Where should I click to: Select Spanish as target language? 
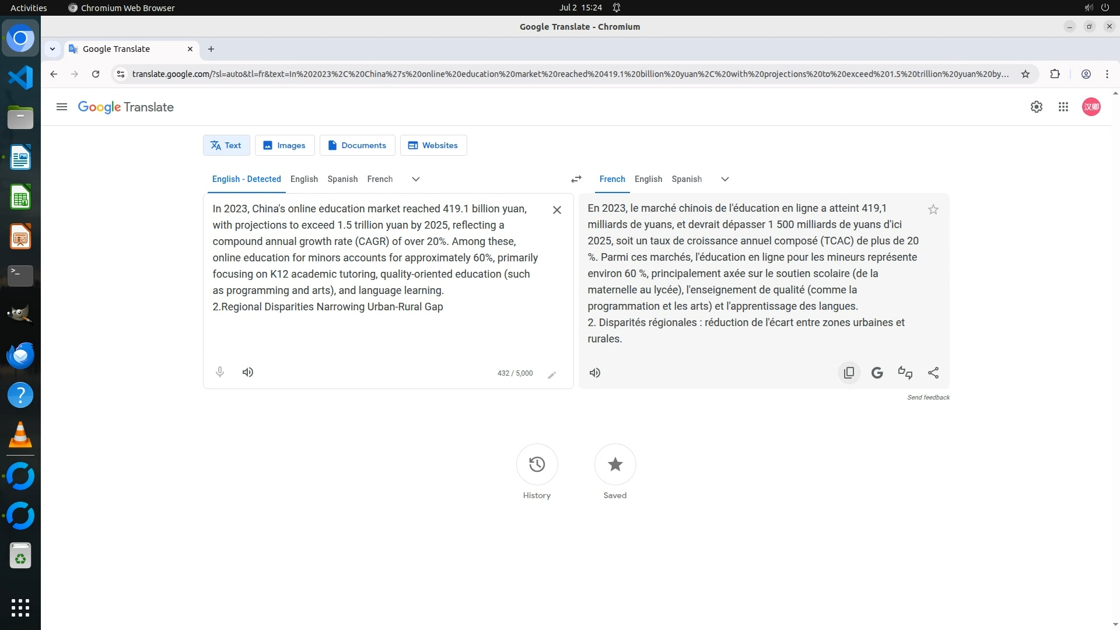point(686,179)
